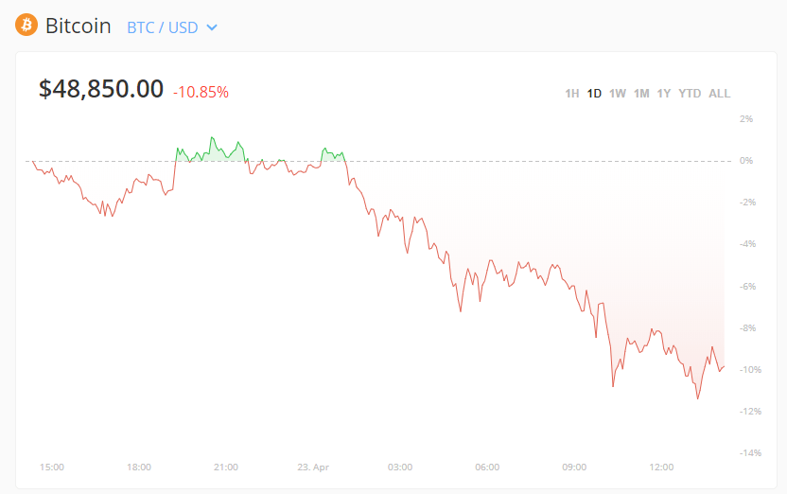Click the 21:00 time axis label

[226, 468]
